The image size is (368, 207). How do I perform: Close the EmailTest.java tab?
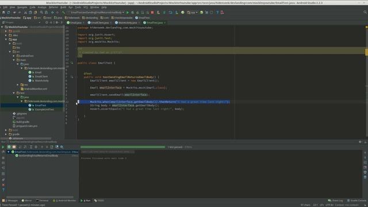click(x=165, y=23)
